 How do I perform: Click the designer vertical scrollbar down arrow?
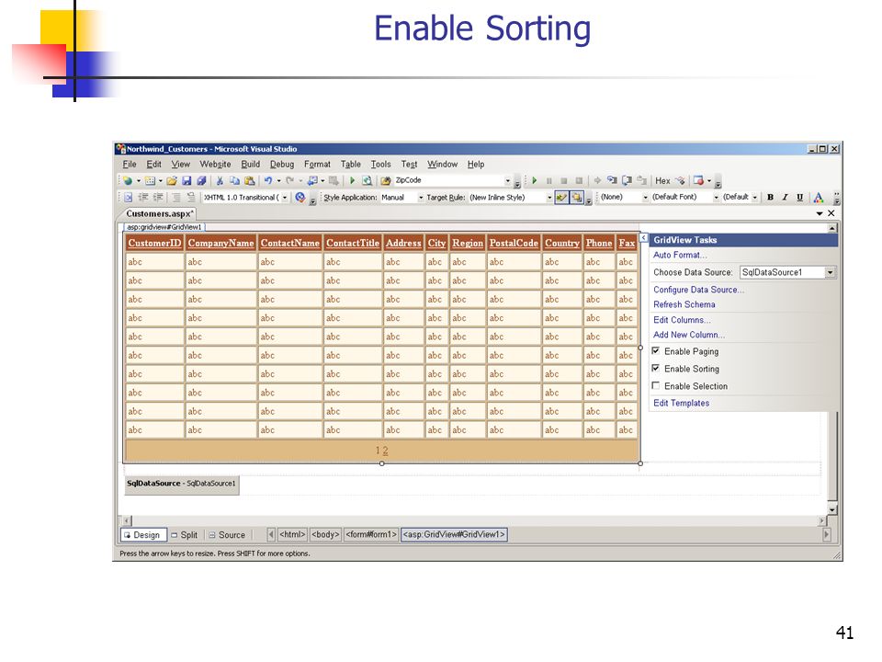[832, 509]
